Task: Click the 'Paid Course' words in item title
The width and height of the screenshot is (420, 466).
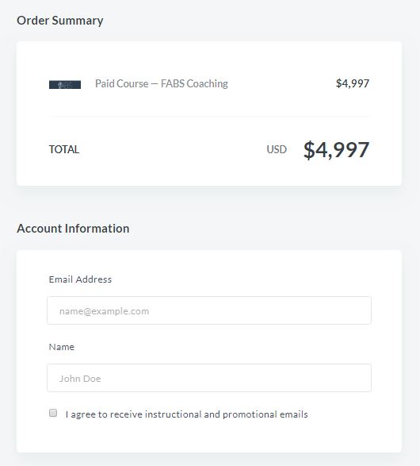Action: [x=121, y=84]
